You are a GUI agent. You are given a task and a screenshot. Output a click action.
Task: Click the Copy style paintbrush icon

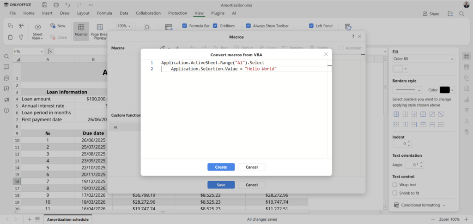pos(21,37)
